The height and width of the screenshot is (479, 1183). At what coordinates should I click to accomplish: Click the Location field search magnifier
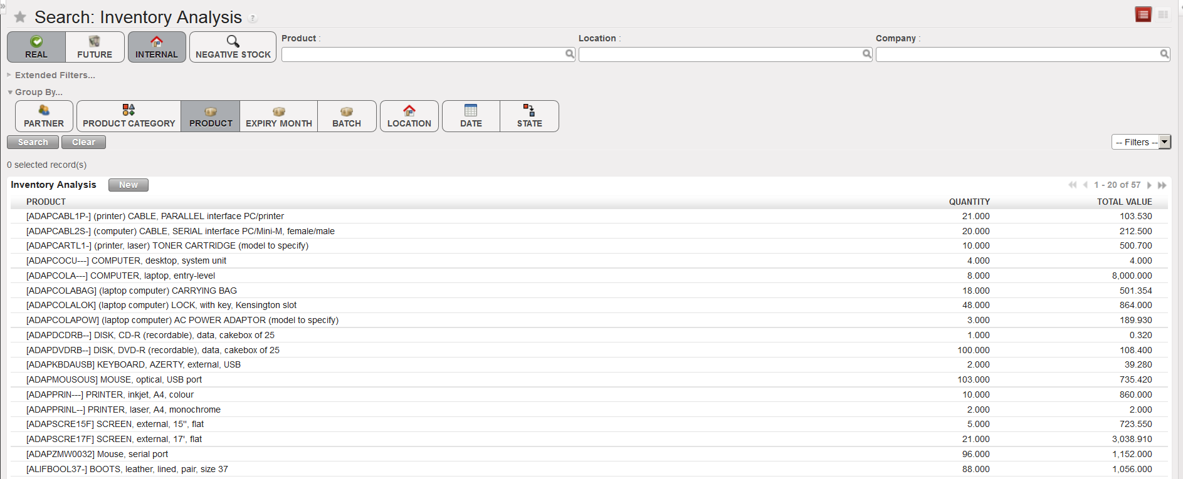[866, 54]
